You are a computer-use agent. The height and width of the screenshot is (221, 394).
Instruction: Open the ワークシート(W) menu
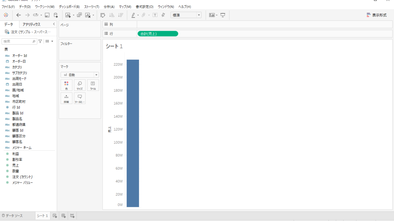point(45,7)
